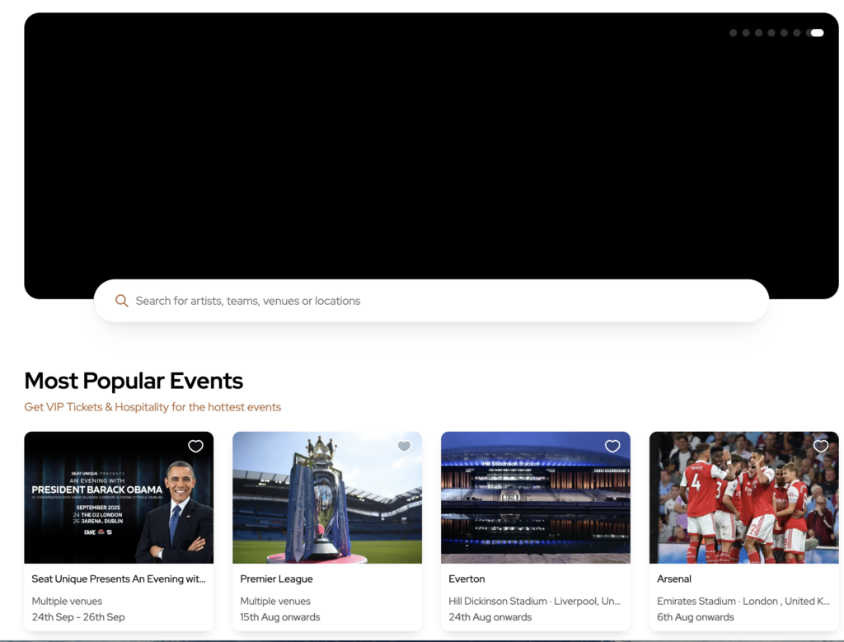Viewport: 844px width, 642px height.
Task: Click the active white carousel indicator
Action: tap(817, 33)
